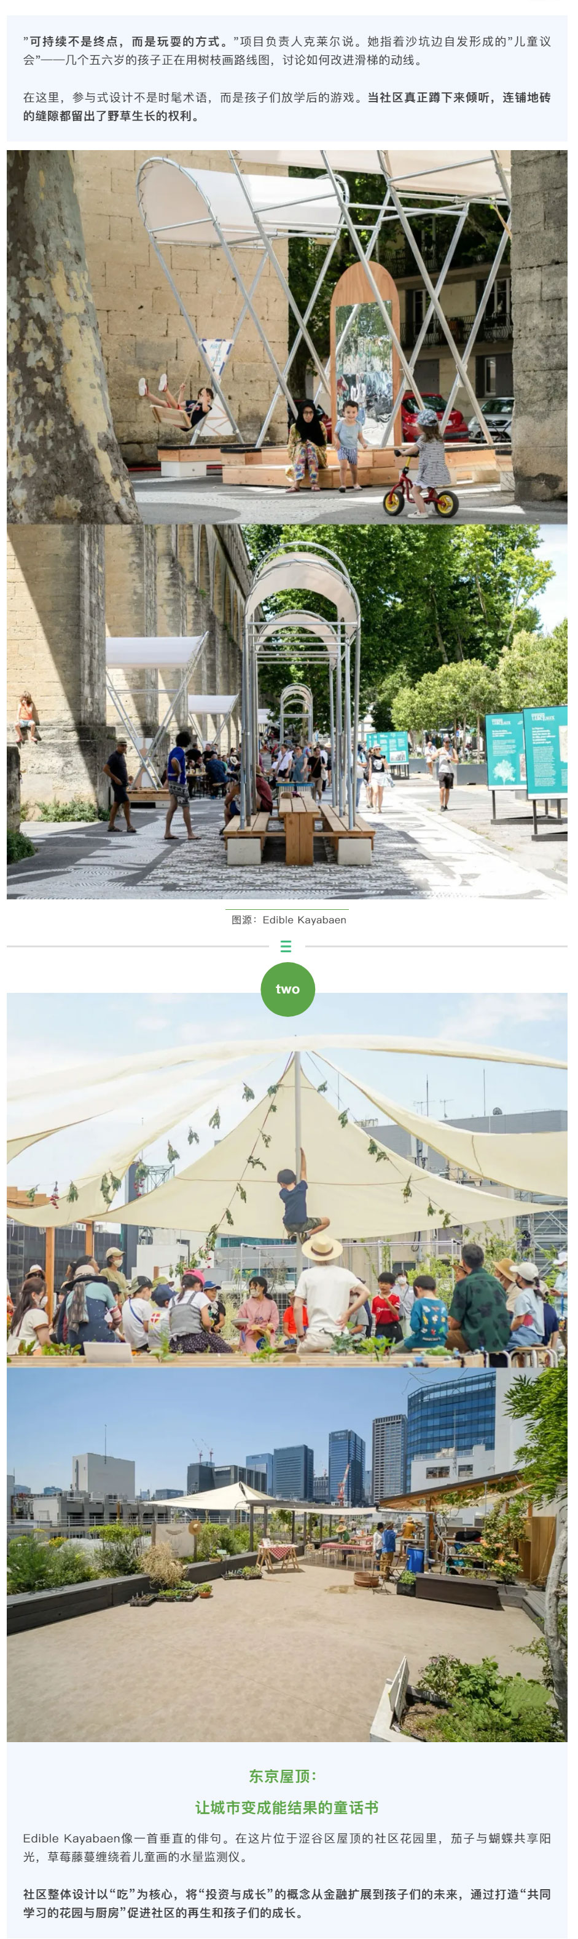
Task: Click the wooden arched mirror in photo
Action: 364,354
